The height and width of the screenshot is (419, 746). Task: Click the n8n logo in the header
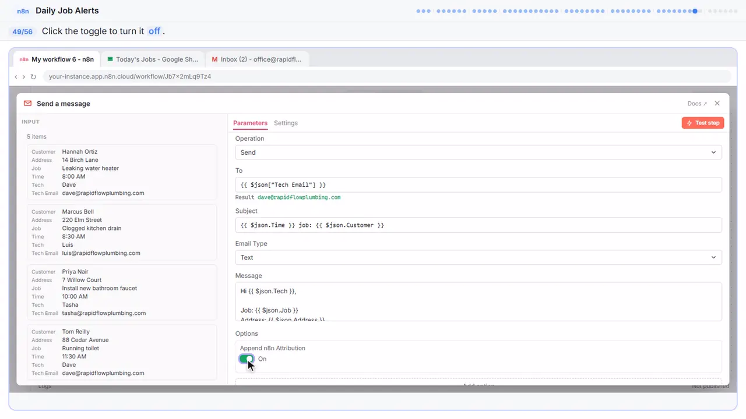pos(23,11)
